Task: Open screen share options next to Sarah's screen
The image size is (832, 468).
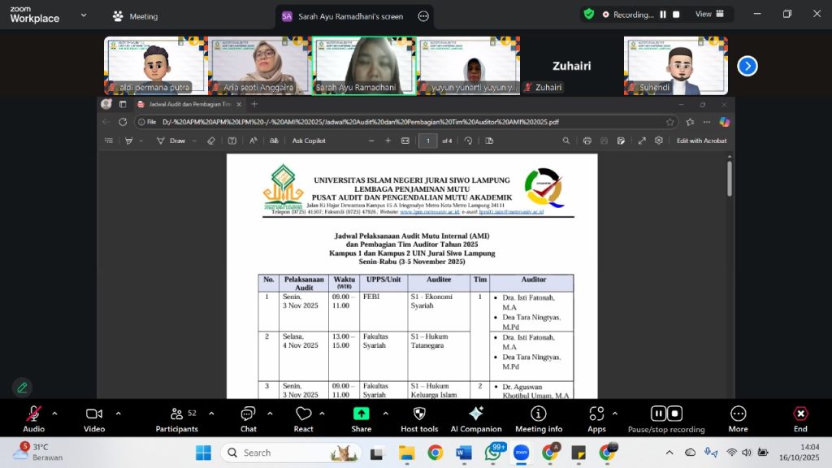Action: tap(422, 16)
